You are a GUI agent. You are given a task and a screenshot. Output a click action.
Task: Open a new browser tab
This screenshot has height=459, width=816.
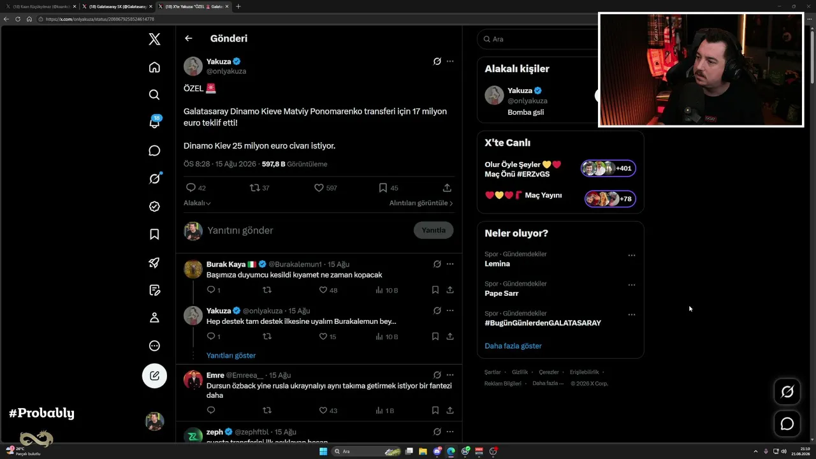[238, 6]
